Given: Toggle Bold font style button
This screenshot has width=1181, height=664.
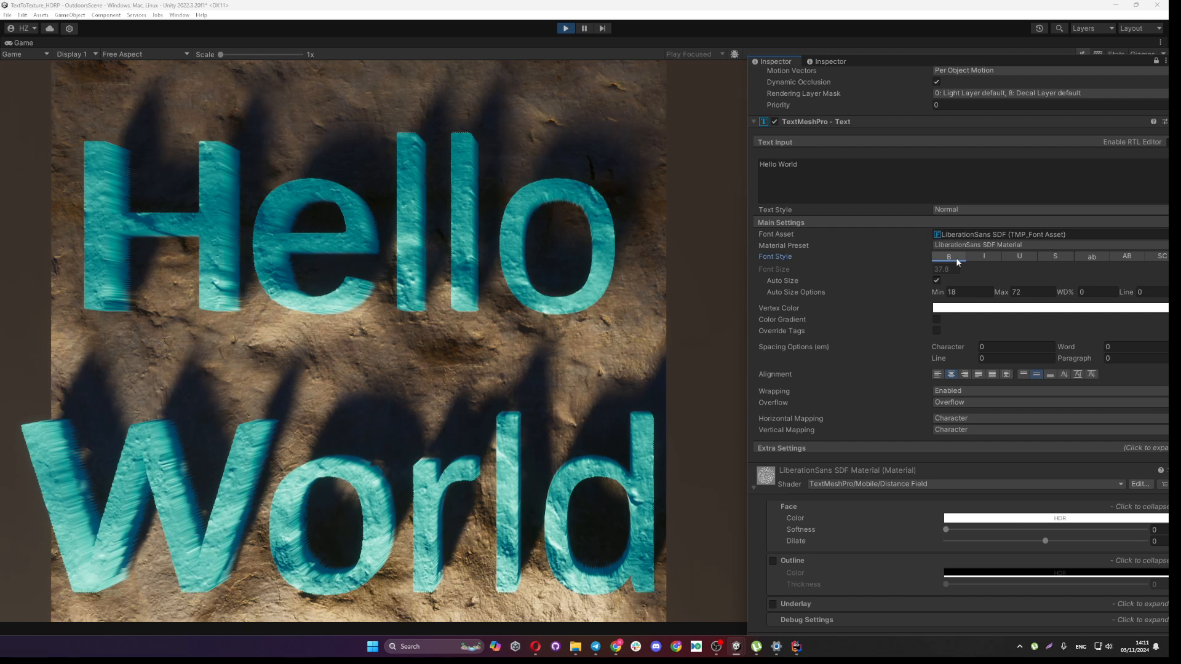Looking at the screenshot, I should (x=948, y=256).
